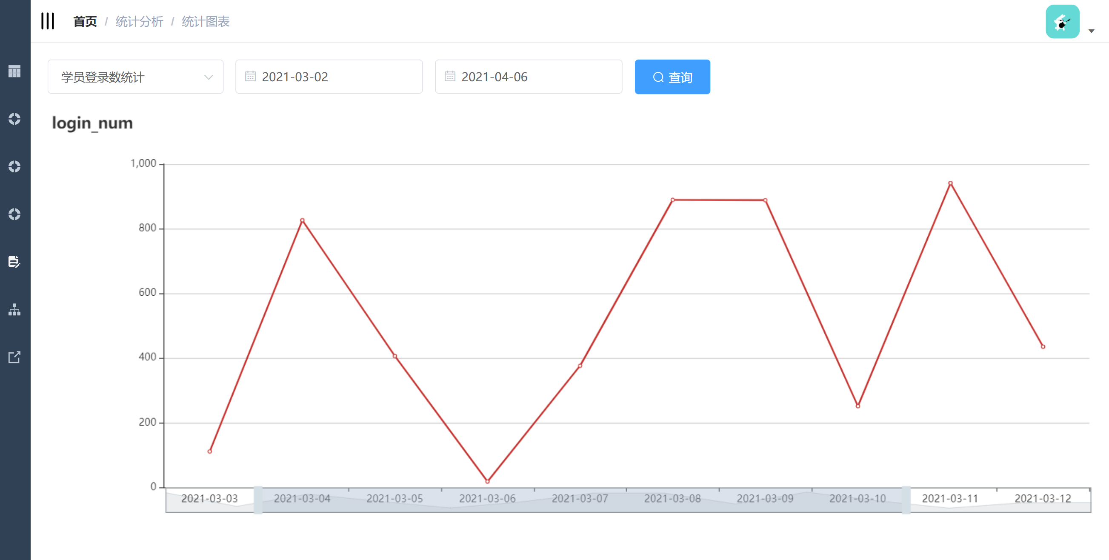Click the document edit sidebar icon
This screenshot has height=560, width=1109.
(x=14, y=262)
